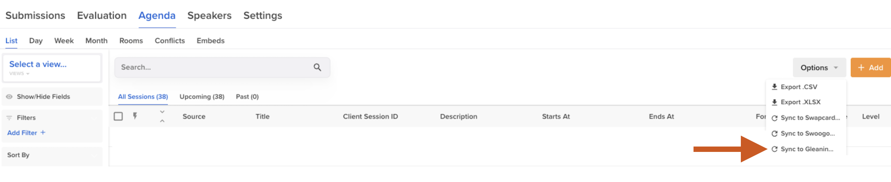Click into the Search sessions field

click(215, 67)
